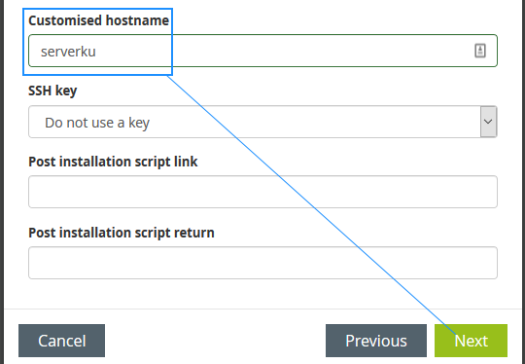Go back with the Previous button

(376, 341)
